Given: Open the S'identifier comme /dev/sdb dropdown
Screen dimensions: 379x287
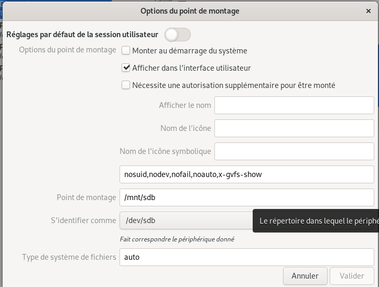Looking at the screenshot, I should [186, 220].
